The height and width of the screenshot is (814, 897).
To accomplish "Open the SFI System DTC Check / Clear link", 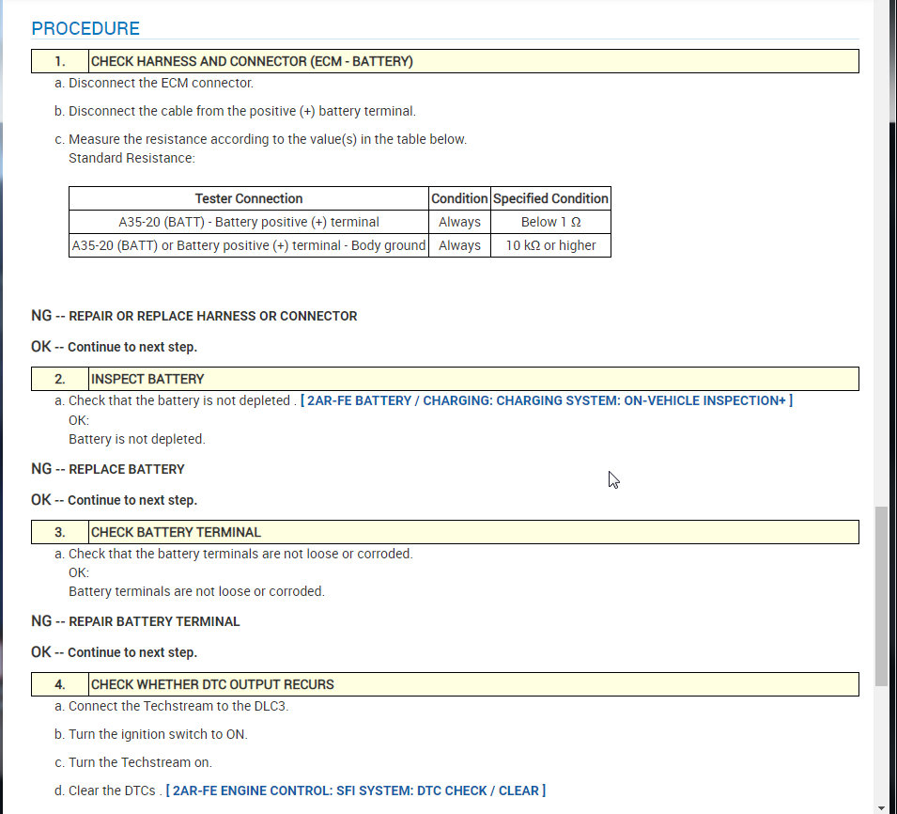I will tap(356, 791).
